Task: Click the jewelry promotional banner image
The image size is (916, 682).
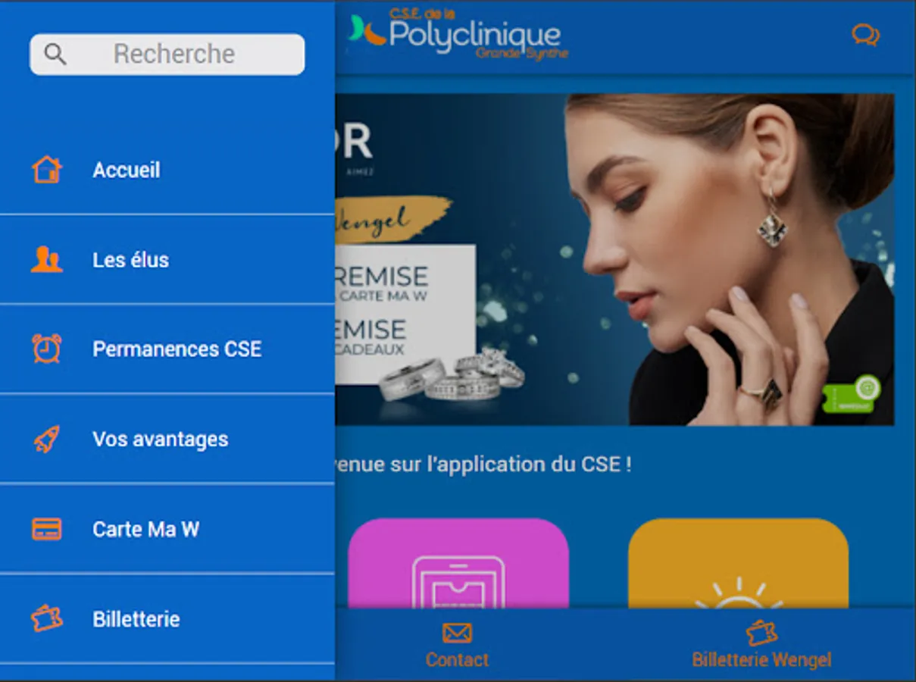Action: 614,259
